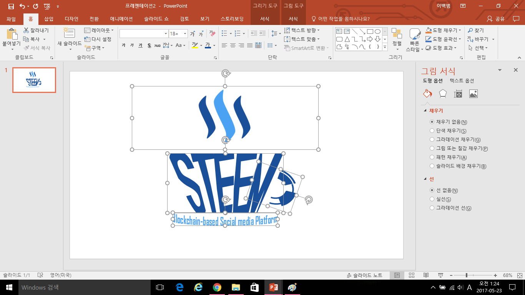This screenshot has width=525, height=295.
Task: Open Chrome from the taskbar
Action: tap(217, 287)
